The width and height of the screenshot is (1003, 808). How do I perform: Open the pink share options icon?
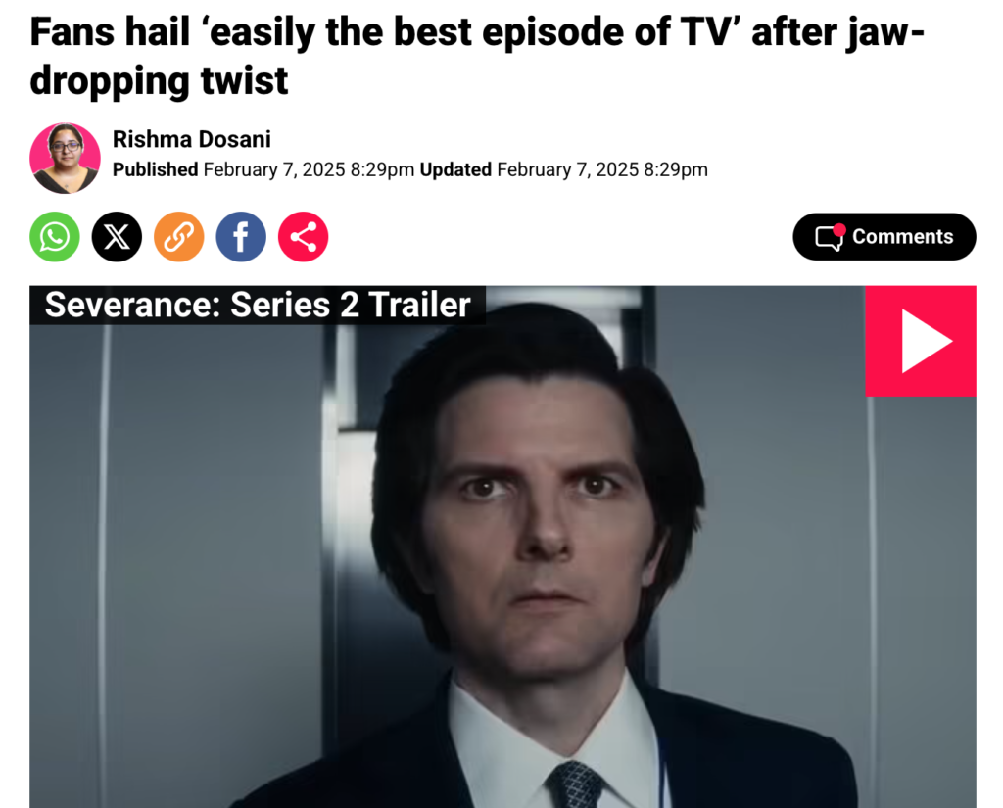pyautogui.click(x=304, y=237)
